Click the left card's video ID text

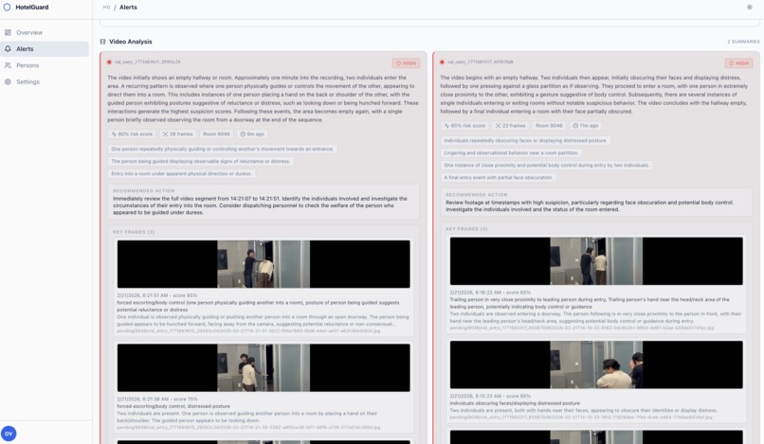point(147,62)
